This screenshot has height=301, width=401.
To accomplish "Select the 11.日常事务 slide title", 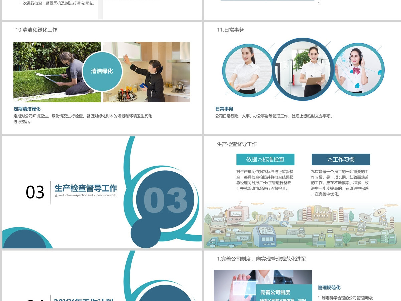I will [231, 30].
